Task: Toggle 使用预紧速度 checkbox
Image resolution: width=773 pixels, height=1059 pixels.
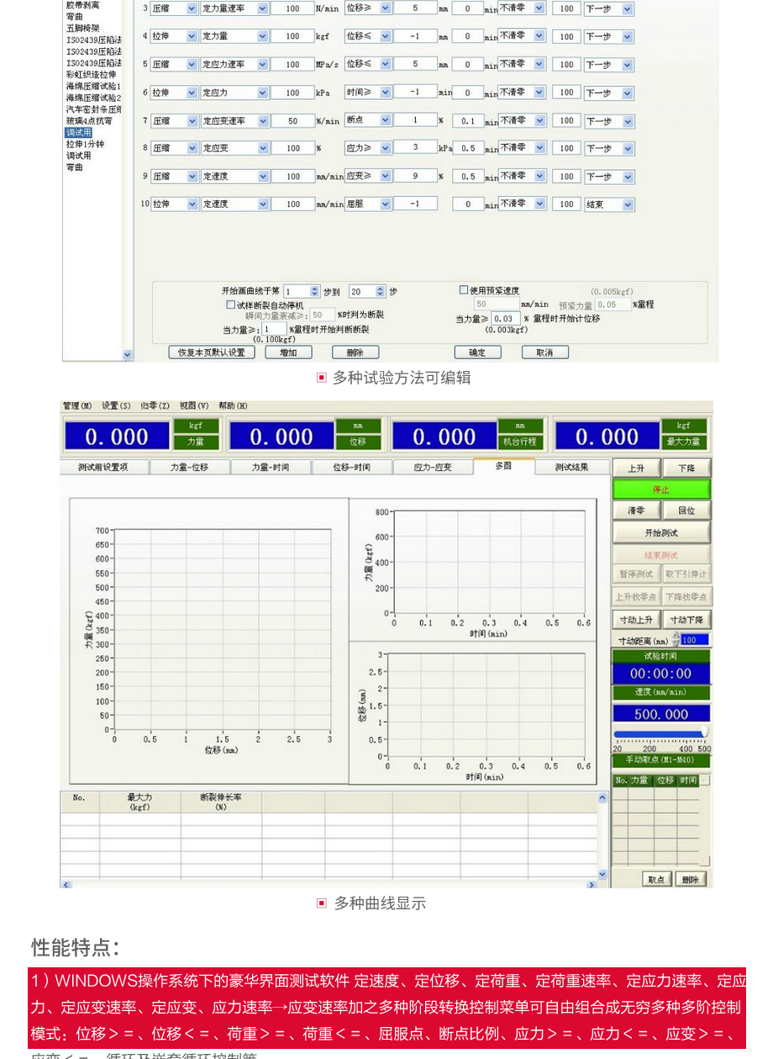Action: pos(464,290)
